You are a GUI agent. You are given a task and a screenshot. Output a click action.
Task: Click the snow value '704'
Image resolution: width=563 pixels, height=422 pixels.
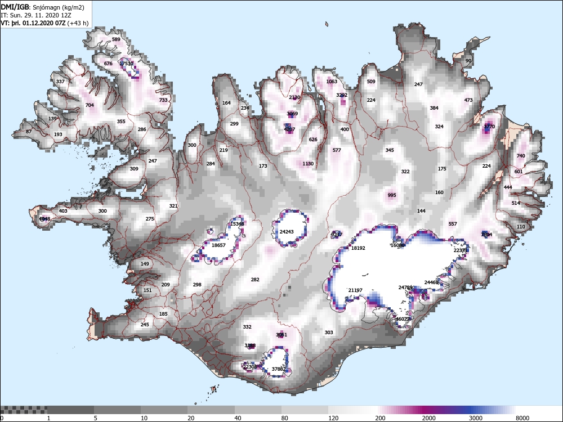click(90, 105)
